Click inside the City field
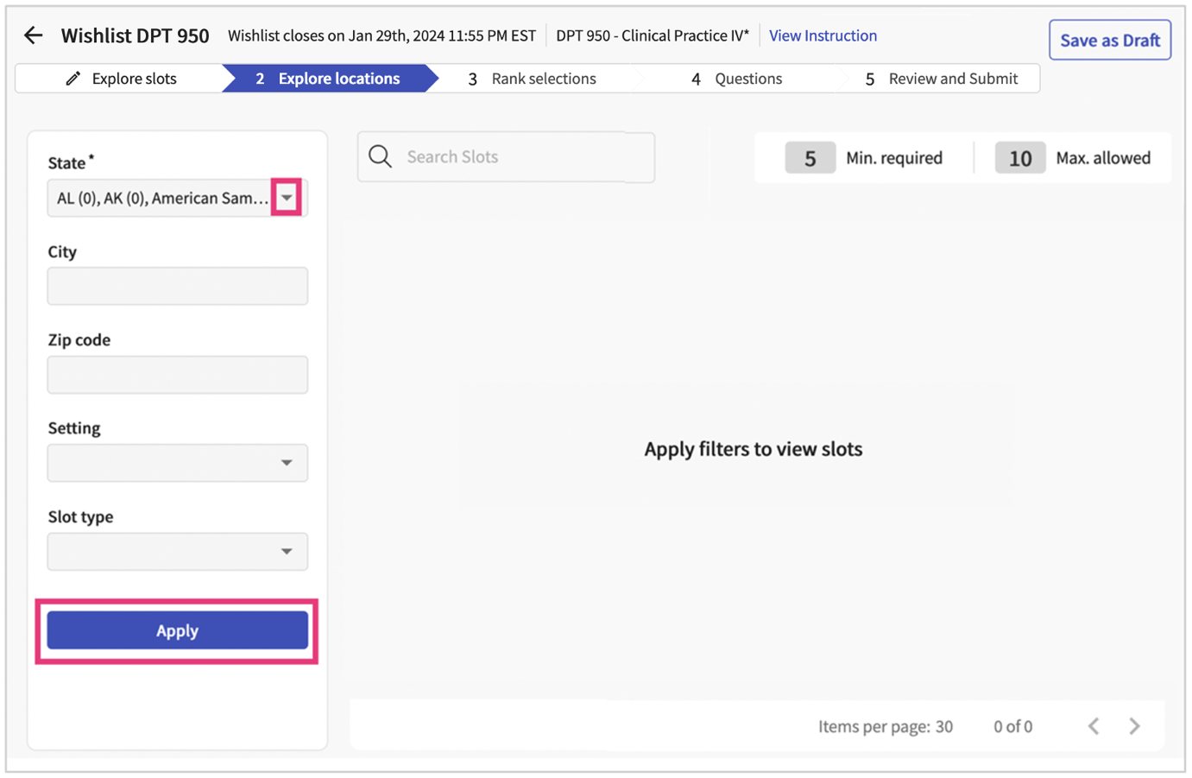The height and width of the screenshot is (778, 1192). tap(177, 286)
